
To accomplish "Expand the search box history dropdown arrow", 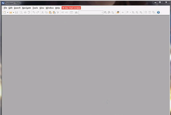I will point(102,12).
